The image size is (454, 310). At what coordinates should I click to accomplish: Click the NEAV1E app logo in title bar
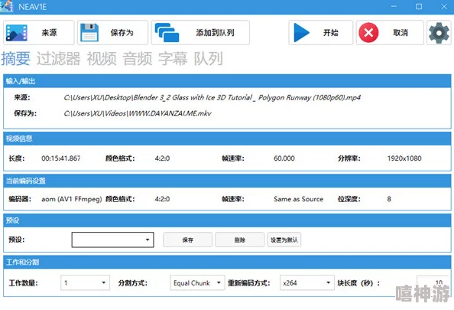point(6,6)
